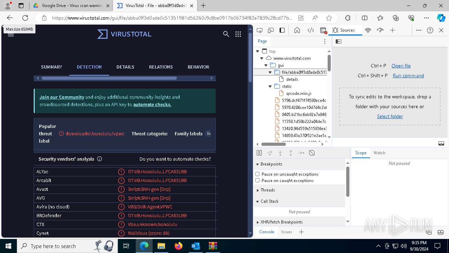The height and width of the screenshot is (253, 449).
Task: Select the details file in tree
Action: pyautogui.click(x=292, y=79)
